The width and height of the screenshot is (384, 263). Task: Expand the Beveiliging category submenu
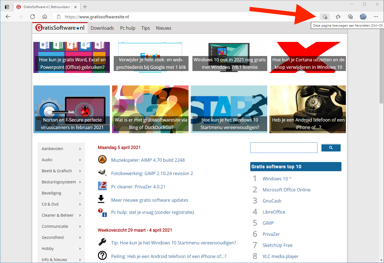pyautogui.click(x=80, y=193)
